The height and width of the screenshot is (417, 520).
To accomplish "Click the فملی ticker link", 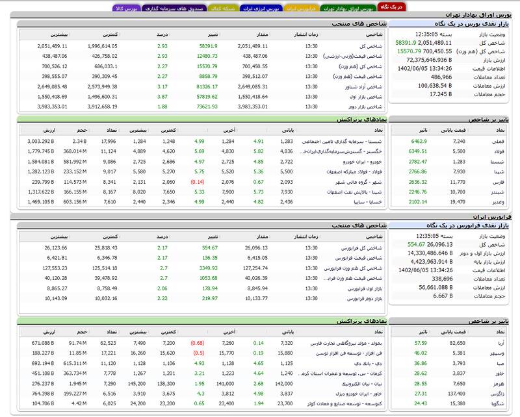I will point(497,142).
